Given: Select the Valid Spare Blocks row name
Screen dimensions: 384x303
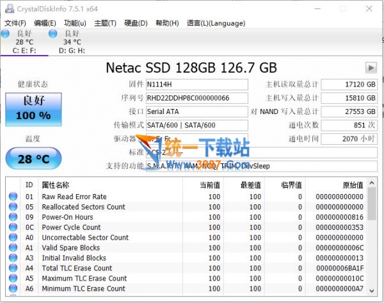Looking at the screenshot, I should coord(71,248).
